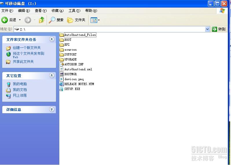
Task: Click the 网上邻居 network icon
Action: [x=9, y=96]
